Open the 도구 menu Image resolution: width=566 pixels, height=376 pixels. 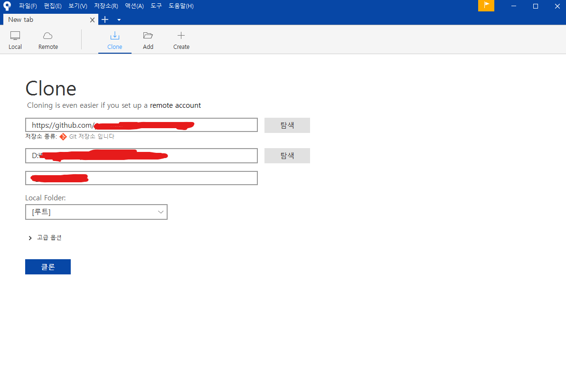[156, 6]
